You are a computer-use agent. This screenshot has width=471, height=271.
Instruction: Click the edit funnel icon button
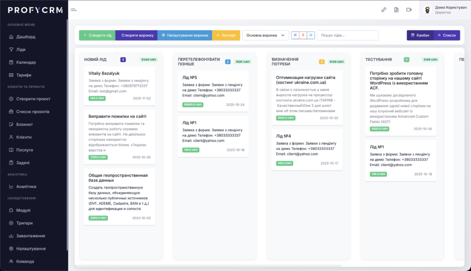pos(295,35)
